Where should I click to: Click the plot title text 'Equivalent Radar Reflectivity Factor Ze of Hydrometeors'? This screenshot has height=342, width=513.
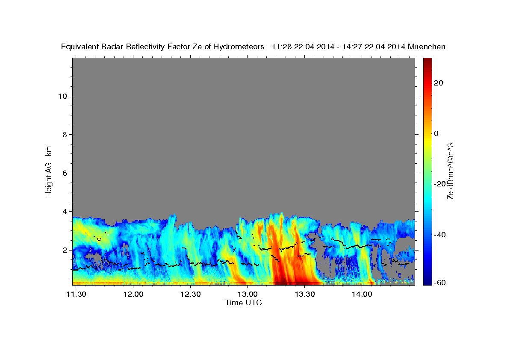[x=163, y=47]
